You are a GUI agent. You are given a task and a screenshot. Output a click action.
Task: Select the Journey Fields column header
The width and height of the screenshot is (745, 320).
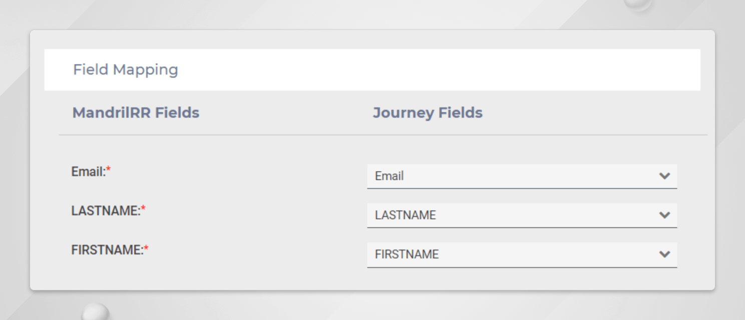428,112
